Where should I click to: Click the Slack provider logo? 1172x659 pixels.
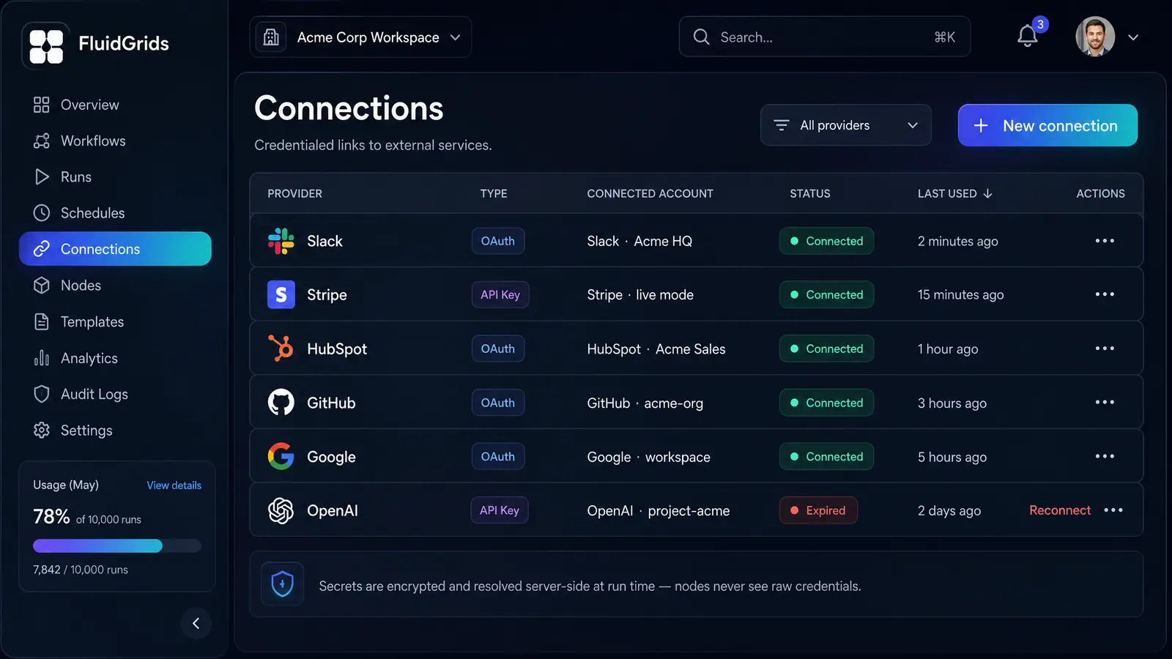[x=281, y=241]
